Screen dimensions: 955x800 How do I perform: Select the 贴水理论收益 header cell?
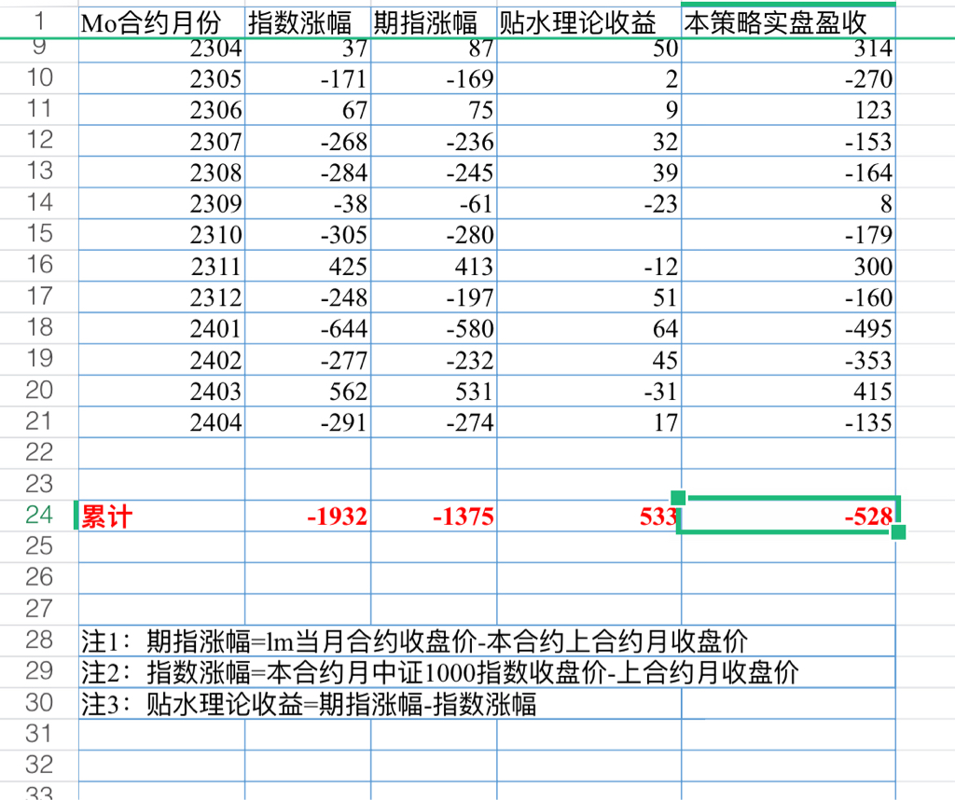coord(589,22)
